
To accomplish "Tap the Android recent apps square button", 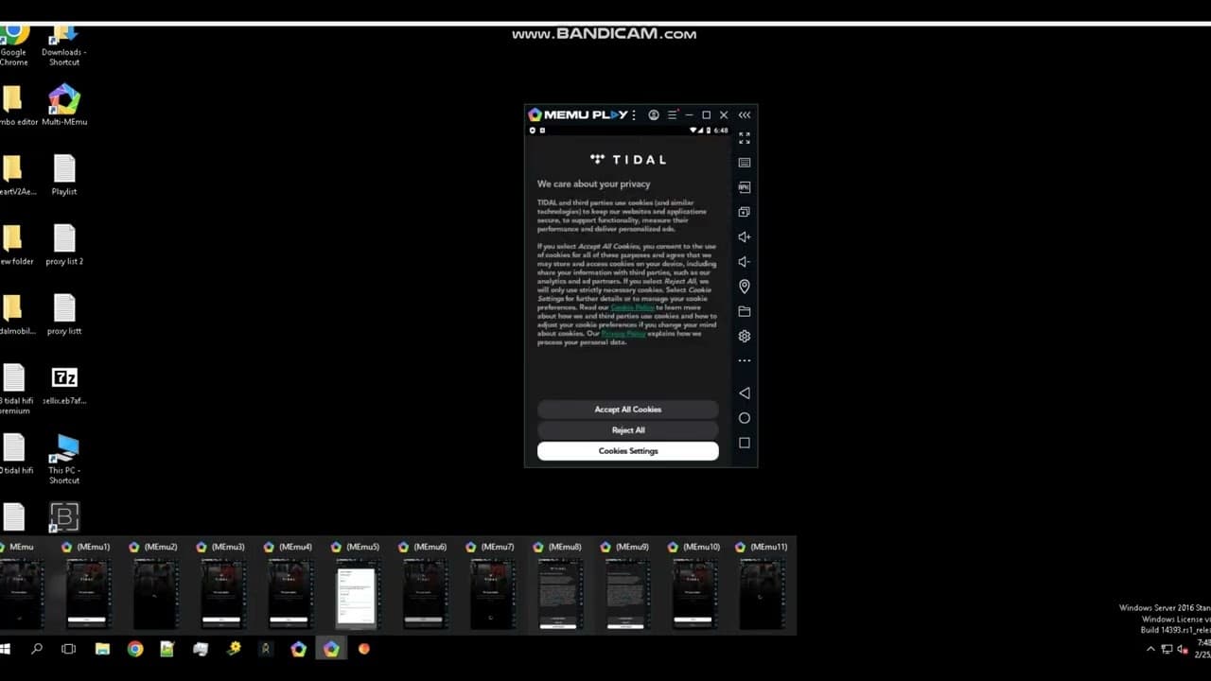I will (745, 443).
